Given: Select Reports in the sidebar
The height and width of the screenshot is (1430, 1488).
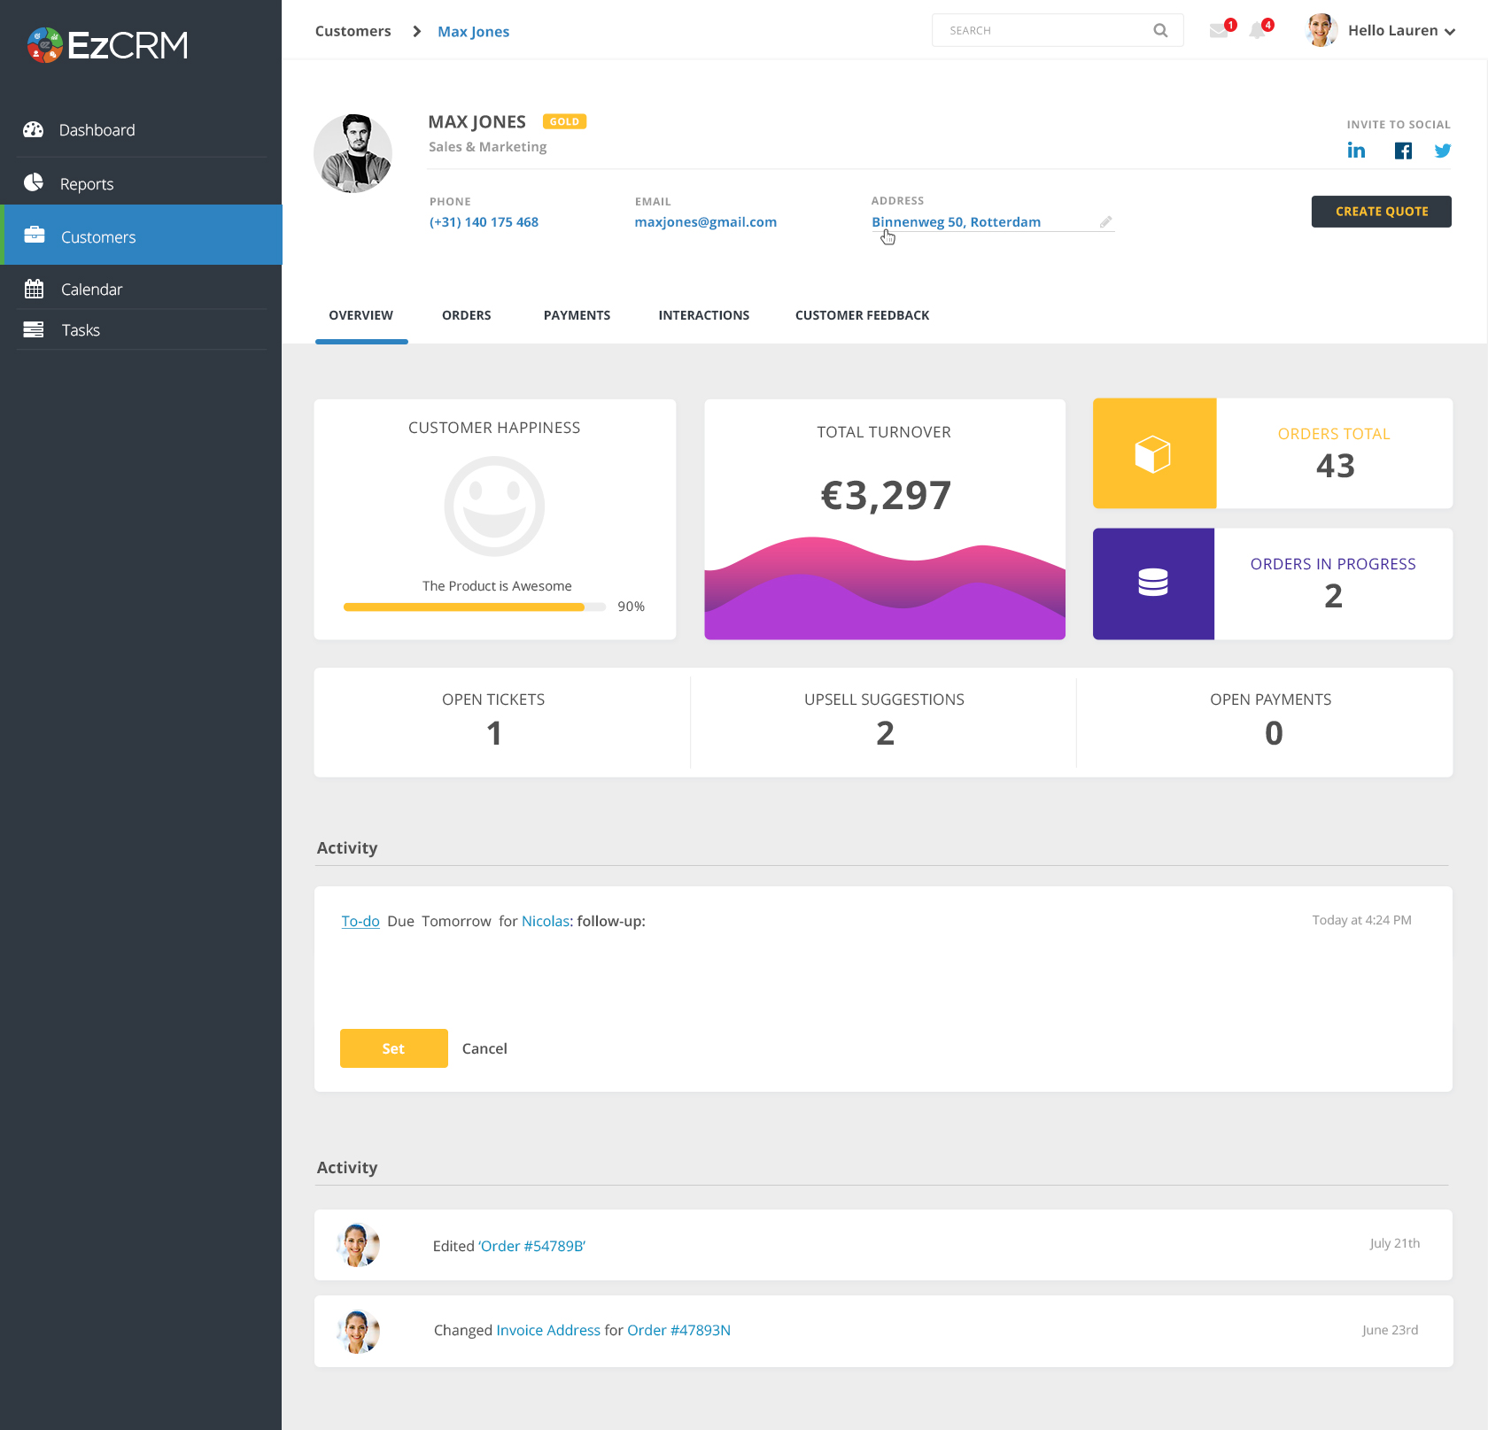Looking at the screenshot, I should 87,184.
